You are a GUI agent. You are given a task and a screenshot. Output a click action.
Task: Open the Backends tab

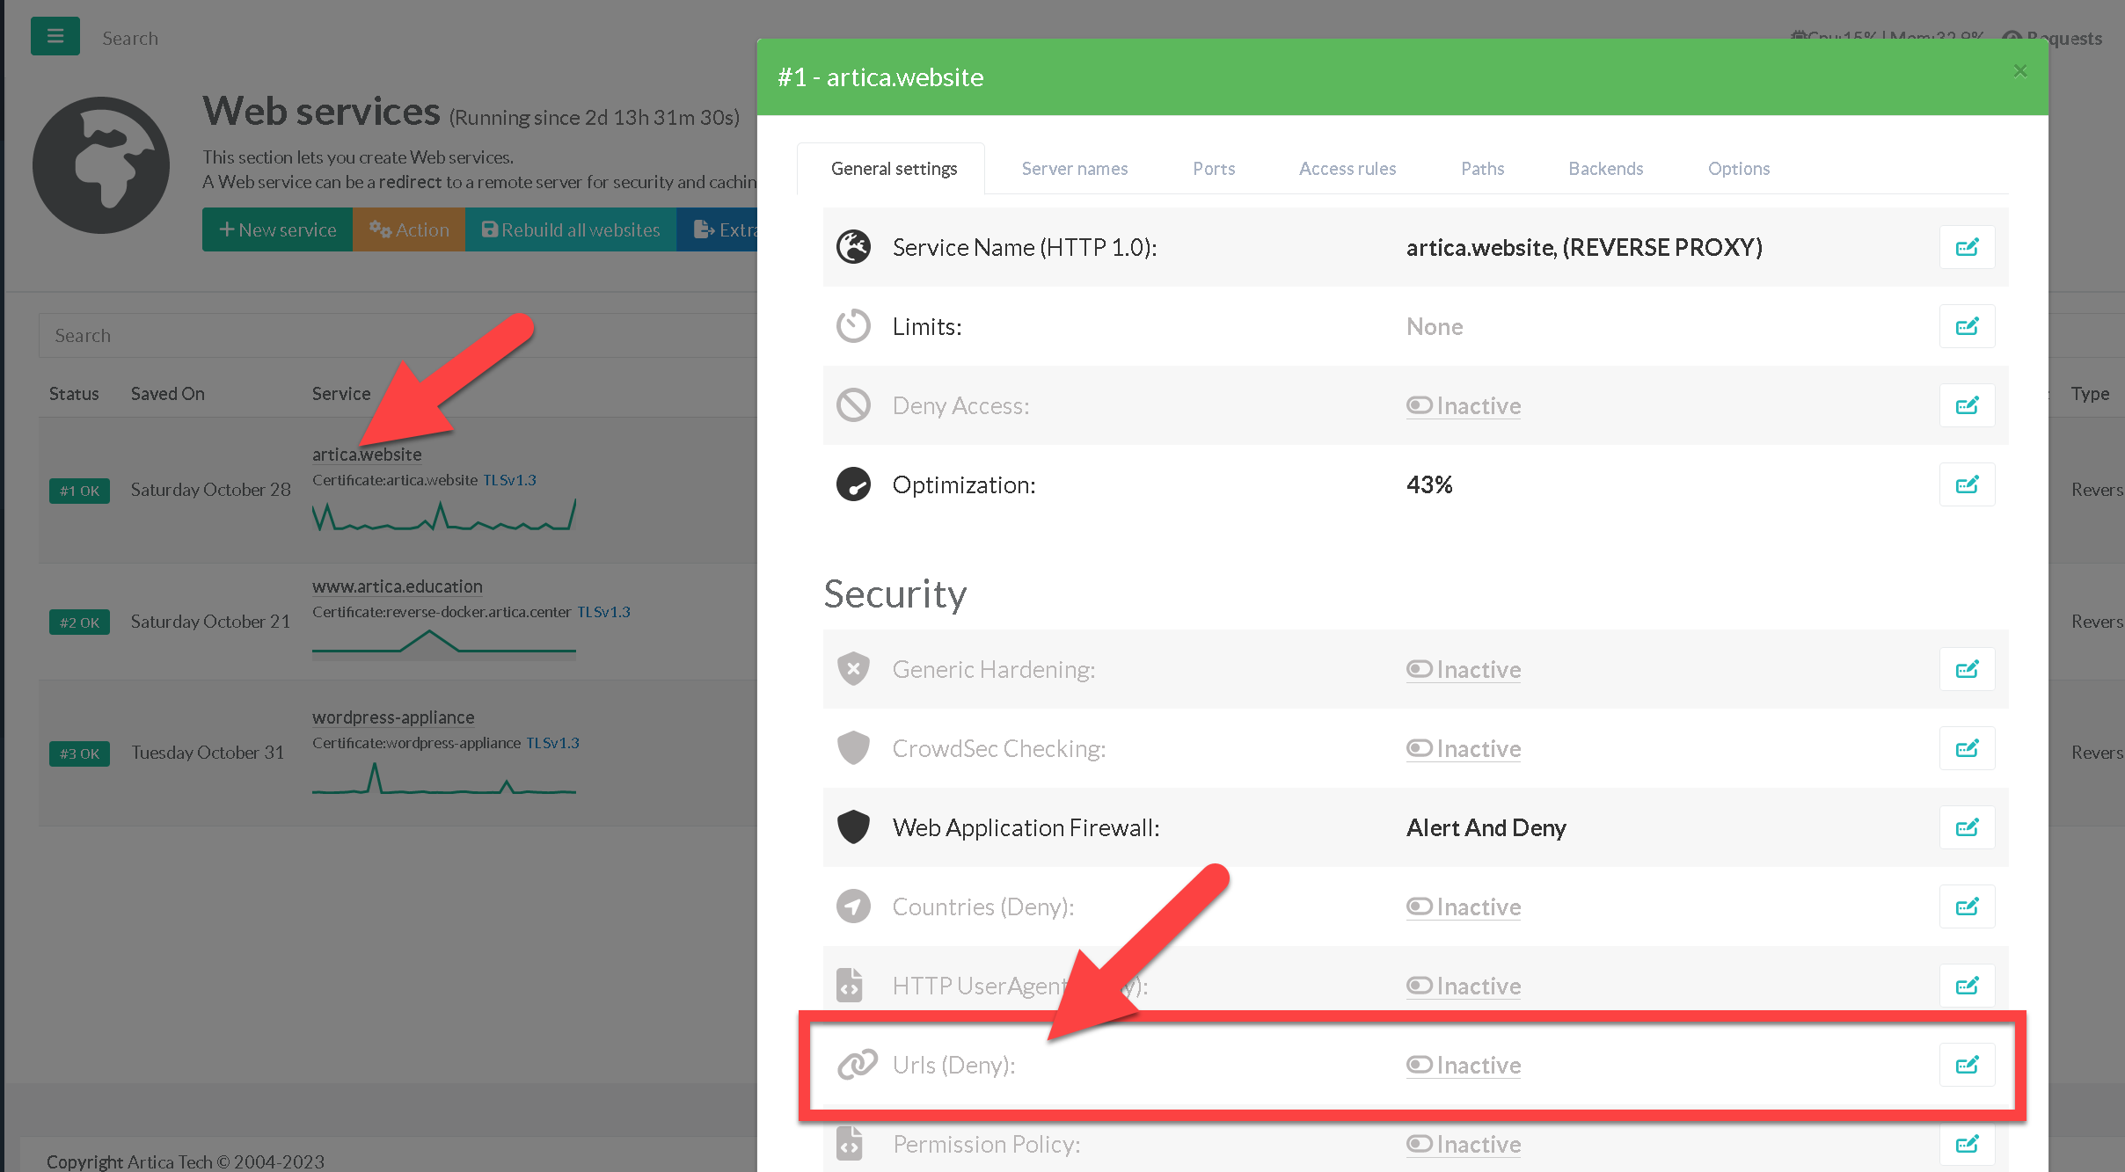[x=1605, y=168]
